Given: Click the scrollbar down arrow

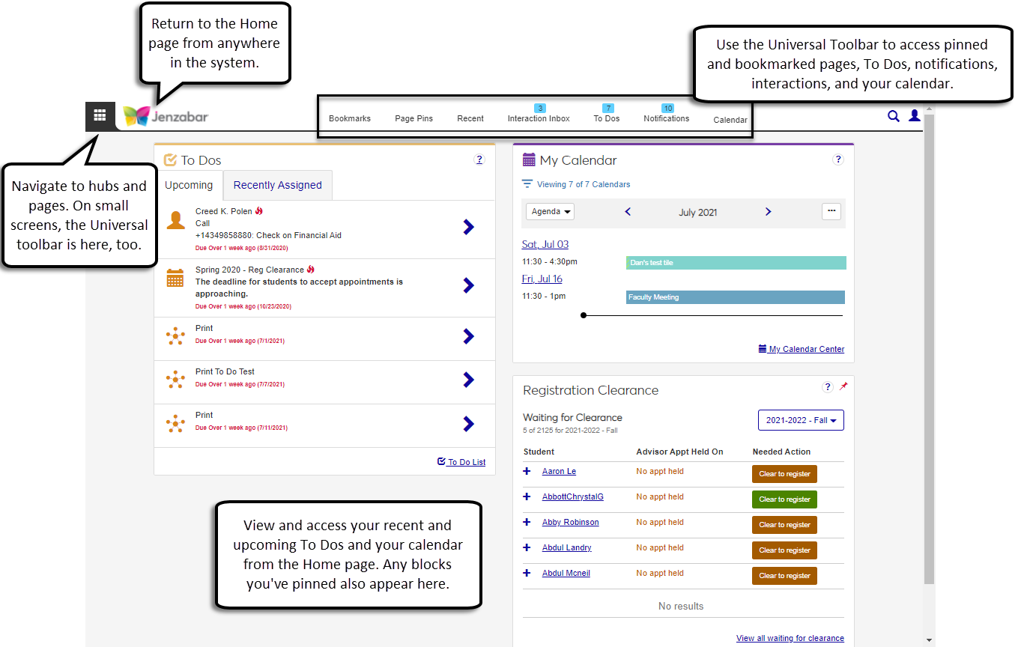Looking at the screenshot, I should coord(930,640).
